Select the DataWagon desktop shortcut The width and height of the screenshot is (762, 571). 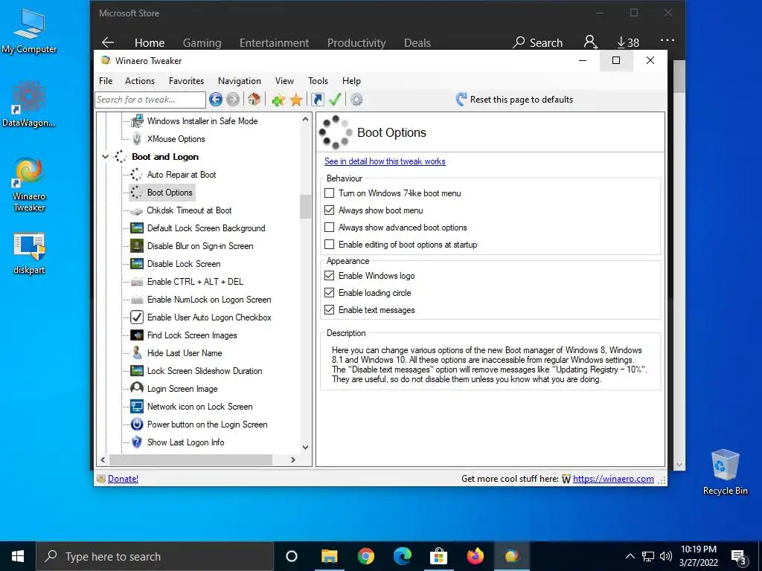(x=29, y=104)
